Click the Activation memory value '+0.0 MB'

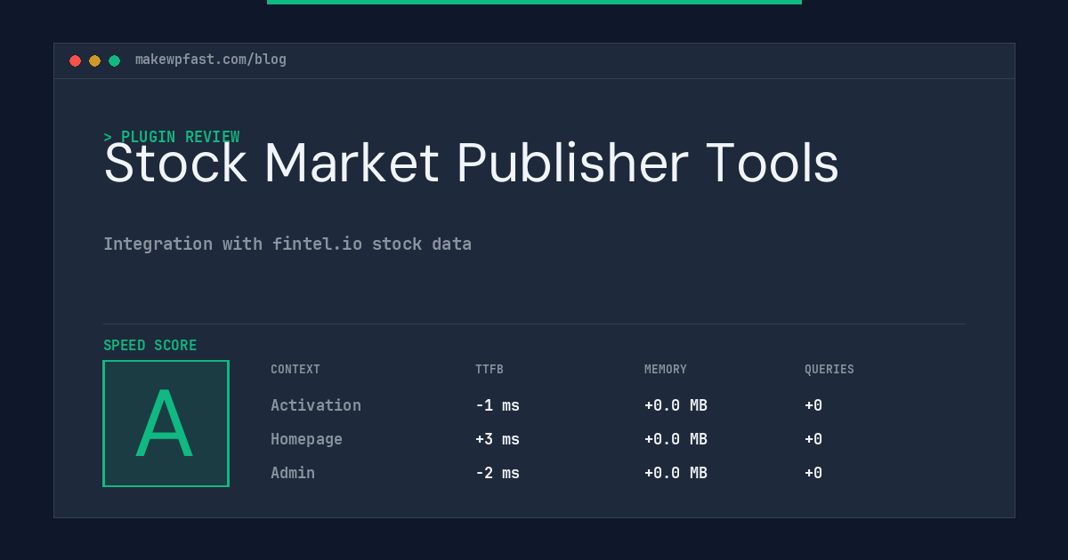point(676,405)
